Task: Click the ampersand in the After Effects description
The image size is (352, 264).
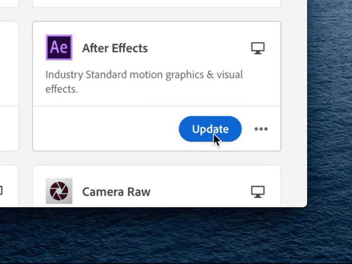Action: coord(210,74)
